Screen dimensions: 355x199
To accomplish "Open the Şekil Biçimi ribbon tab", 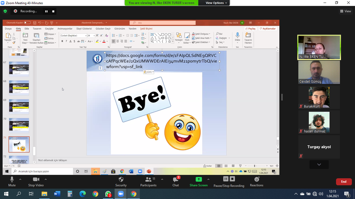I will [146, 29].
